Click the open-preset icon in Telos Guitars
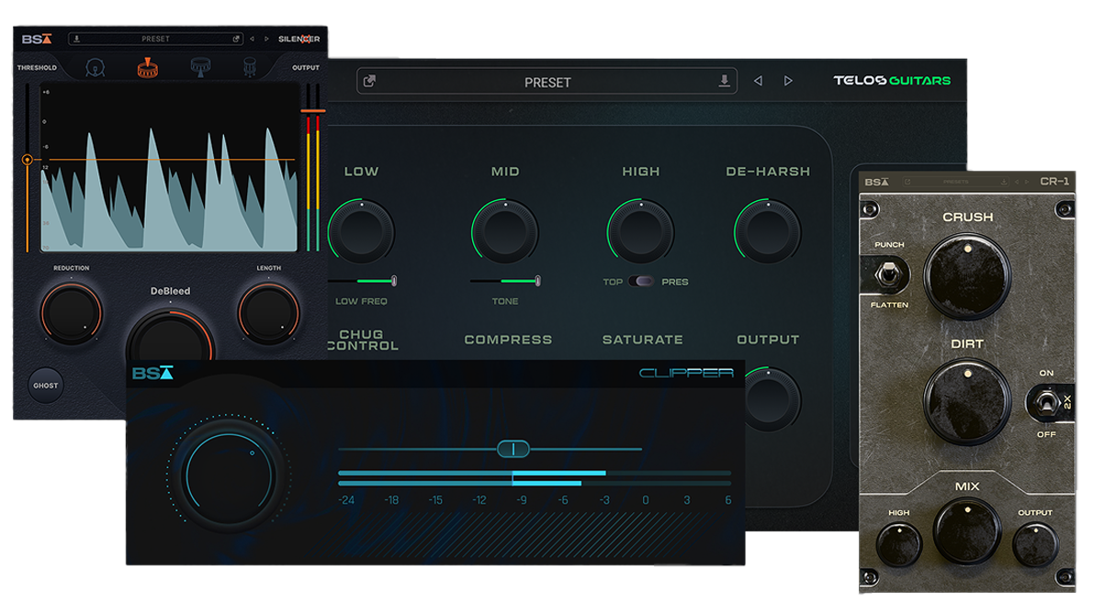1093x615 pixels. tap(369, 82)
